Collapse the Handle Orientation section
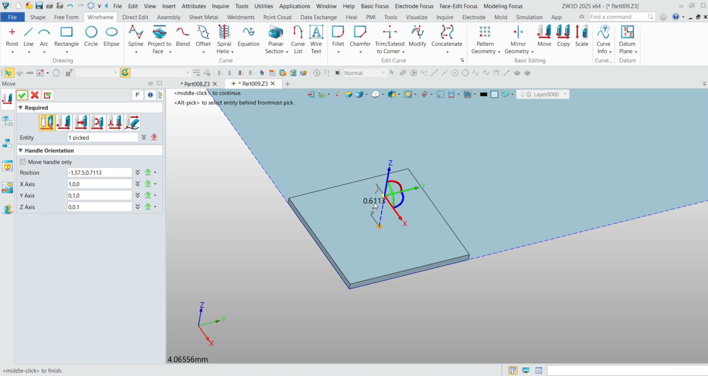The height and width of the screenshot is (376, 708). click(21, 150)
